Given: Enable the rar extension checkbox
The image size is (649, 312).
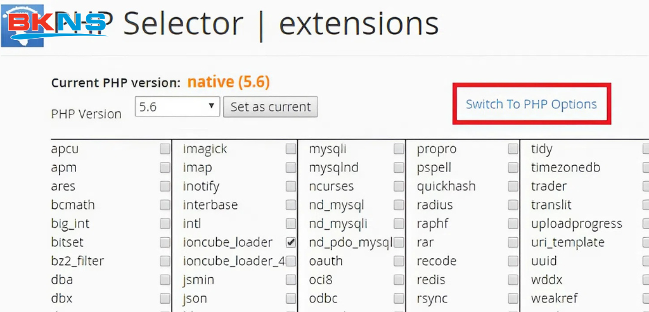Looking at the screenshot, I should (513, 242).
